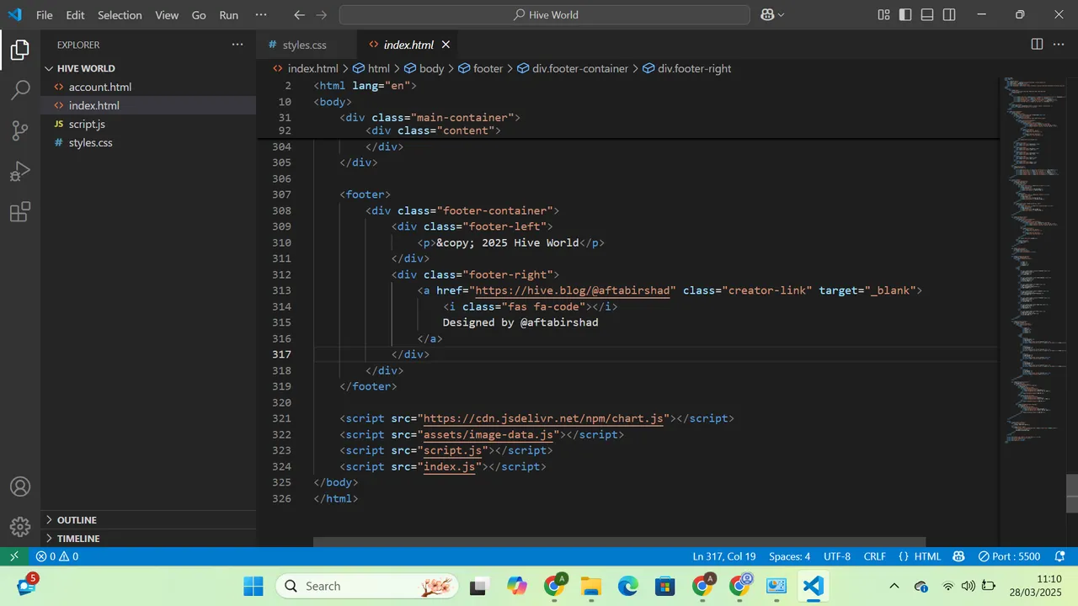This screenshot has width=1078, height=606.
Task: Open the Copilot chat icon in title bar
Action: point(767,15)
